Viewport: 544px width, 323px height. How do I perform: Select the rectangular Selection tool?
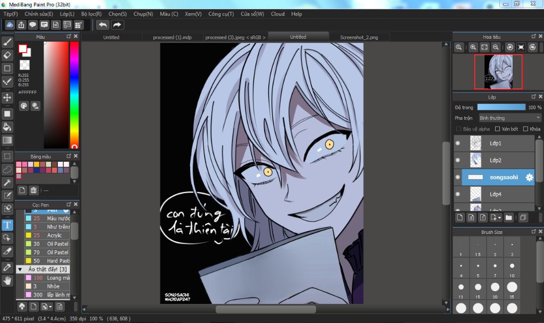(x=7, y=156)
